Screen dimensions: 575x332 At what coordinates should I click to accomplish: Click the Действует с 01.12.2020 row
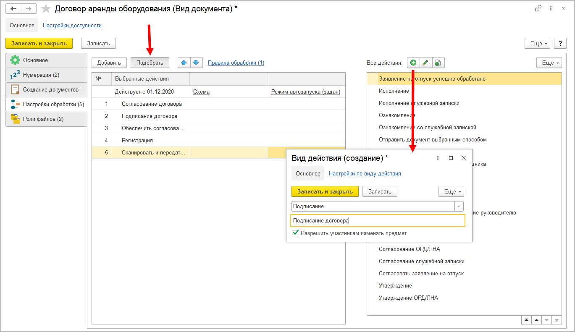tap(218, 91)
